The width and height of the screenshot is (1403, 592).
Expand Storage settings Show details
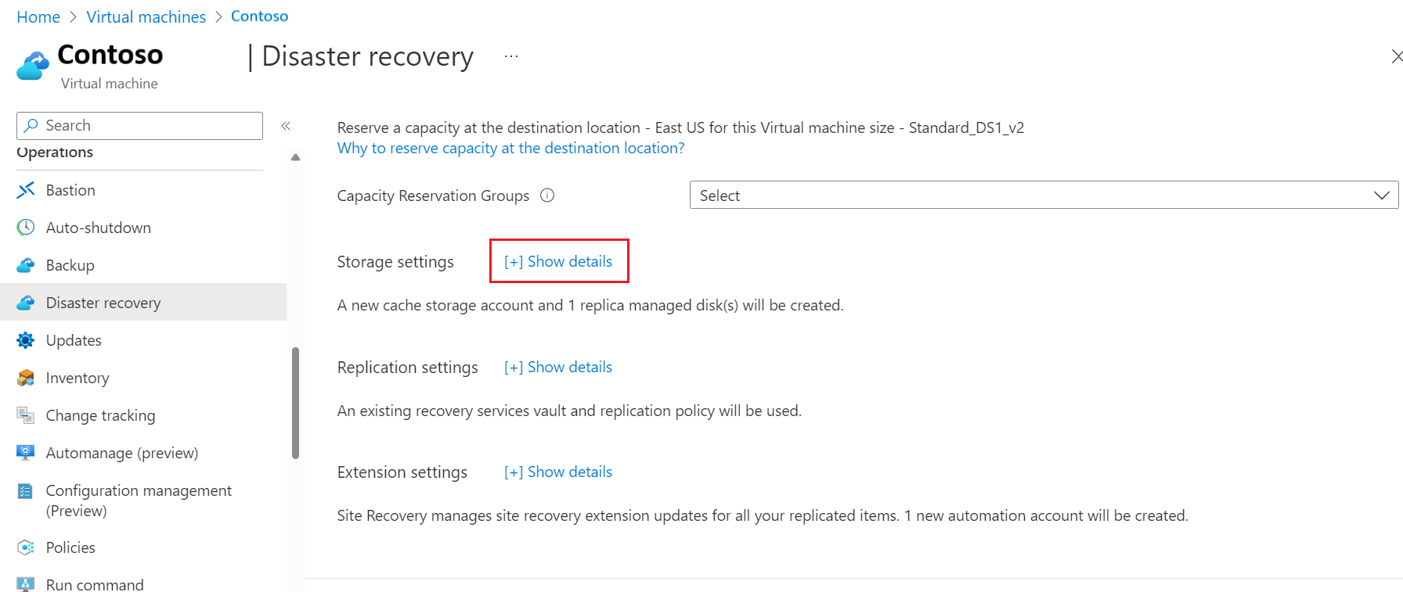[x=558, y=261]
